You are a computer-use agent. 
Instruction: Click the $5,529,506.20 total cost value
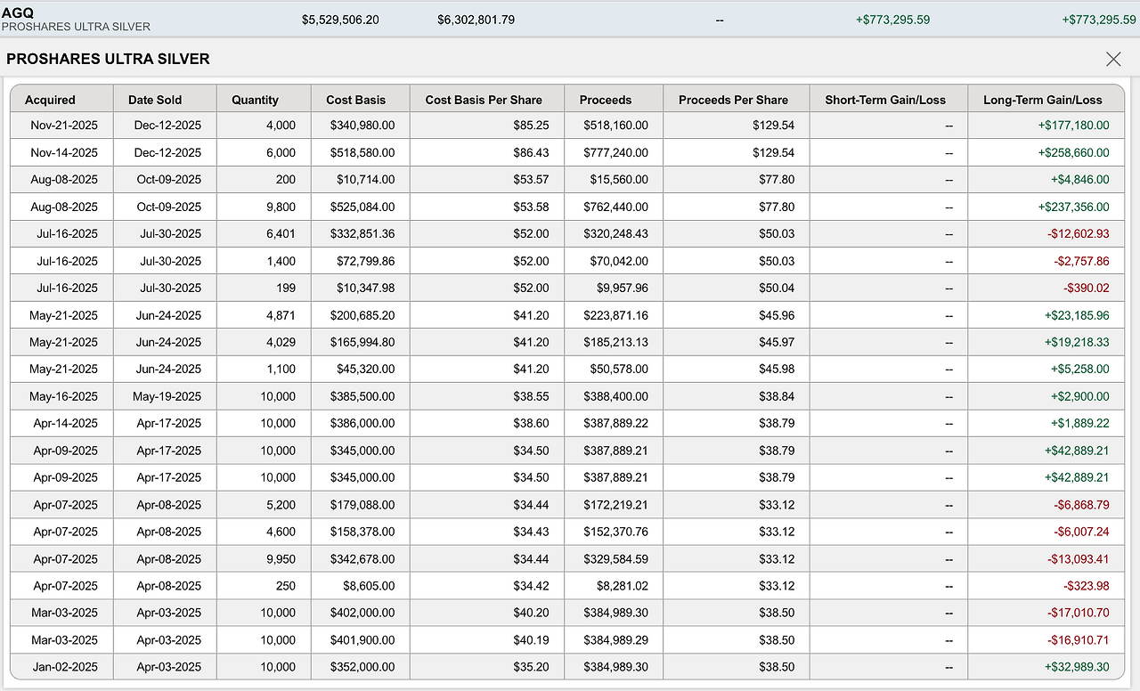coord(339,19)
